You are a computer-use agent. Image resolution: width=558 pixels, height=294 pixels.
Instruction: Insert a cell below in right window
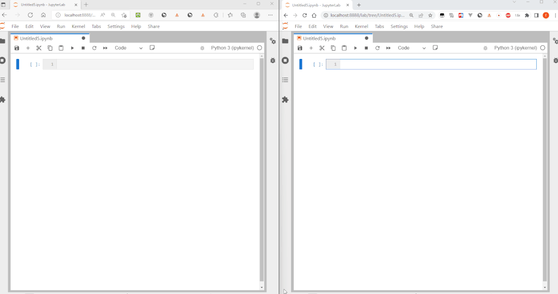[x=311, y=48]
